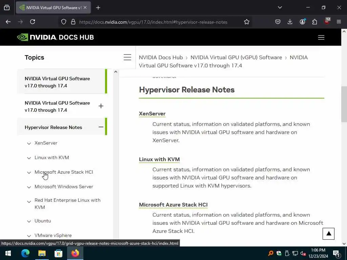Open the Firefox account menu
This screenshot has height=260, width=347.
click(302, 22)
